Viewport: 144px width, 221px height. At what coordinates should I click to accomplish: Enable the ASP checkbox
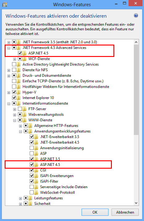32,153
